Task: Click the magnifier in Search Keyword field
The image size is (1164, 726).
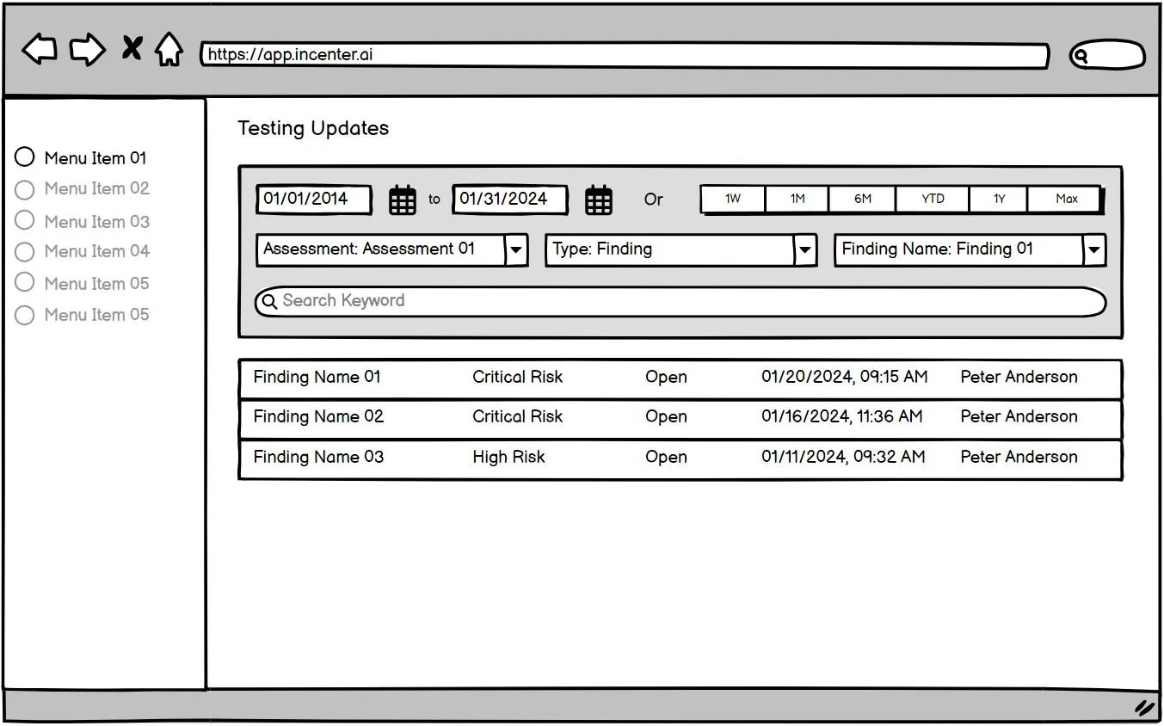Action: pyautogui.click(x=269, y=302)
